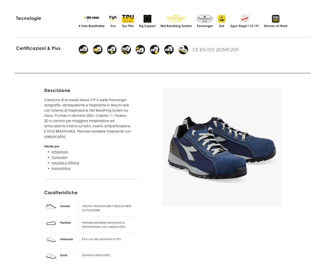Click the heel shock absorption spring icon

pos(155,50)
